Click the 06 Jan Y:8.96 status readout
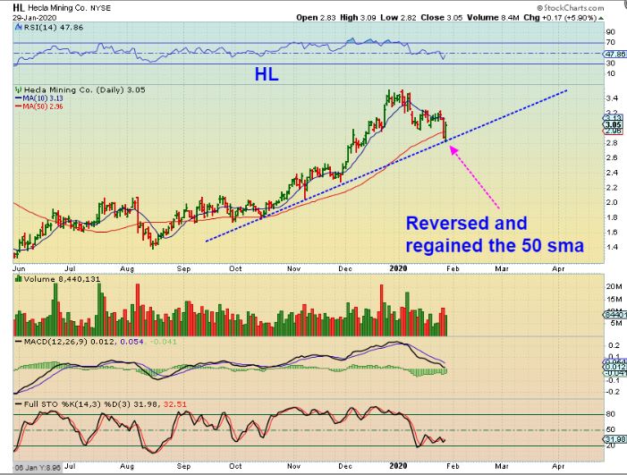The height and width of the screenshot is (475, 627). coord(38,468)
